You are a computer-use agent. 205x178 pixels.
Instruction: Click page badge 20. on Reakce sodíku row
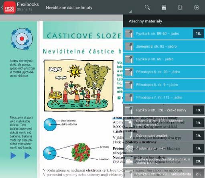(x=198, y=161)
